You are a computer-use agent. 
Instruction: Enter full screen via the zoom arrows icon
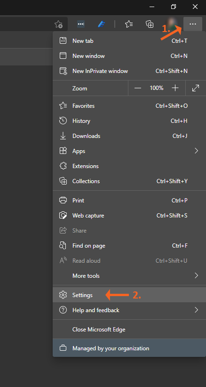196,88
